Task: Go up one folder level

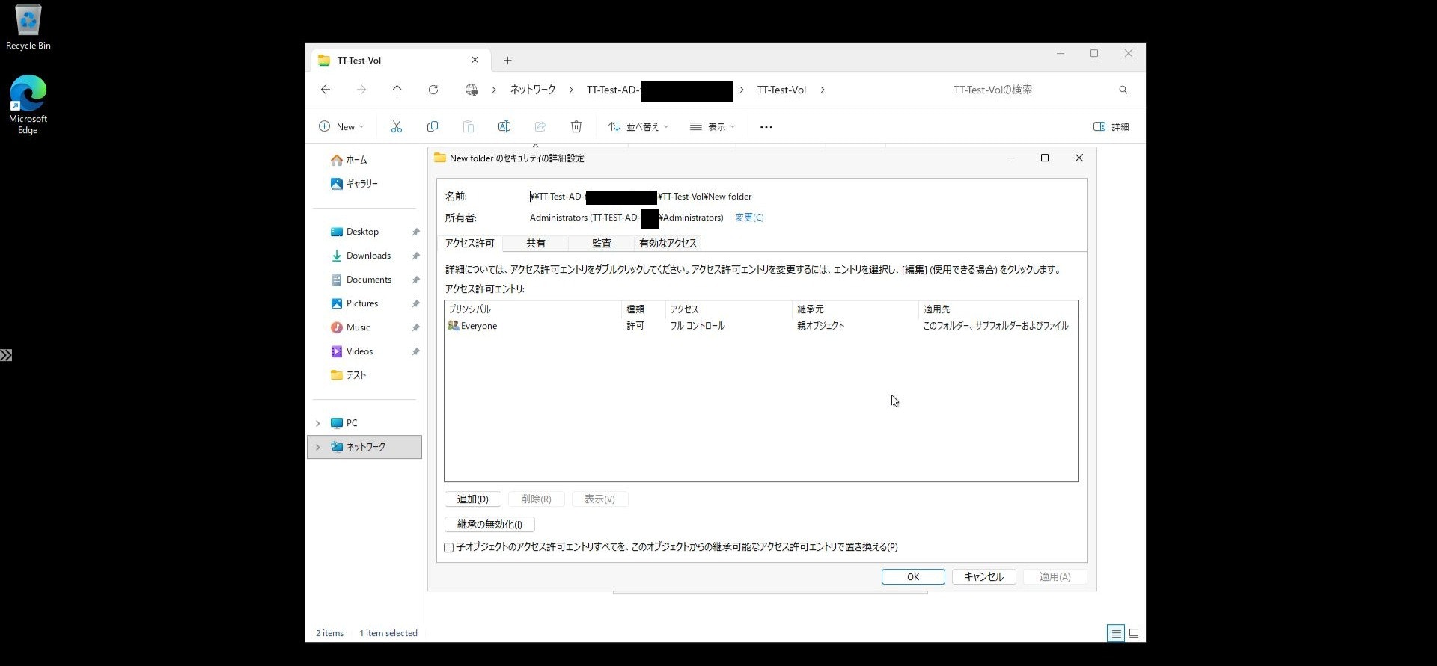Action: [x=397, y=90]
